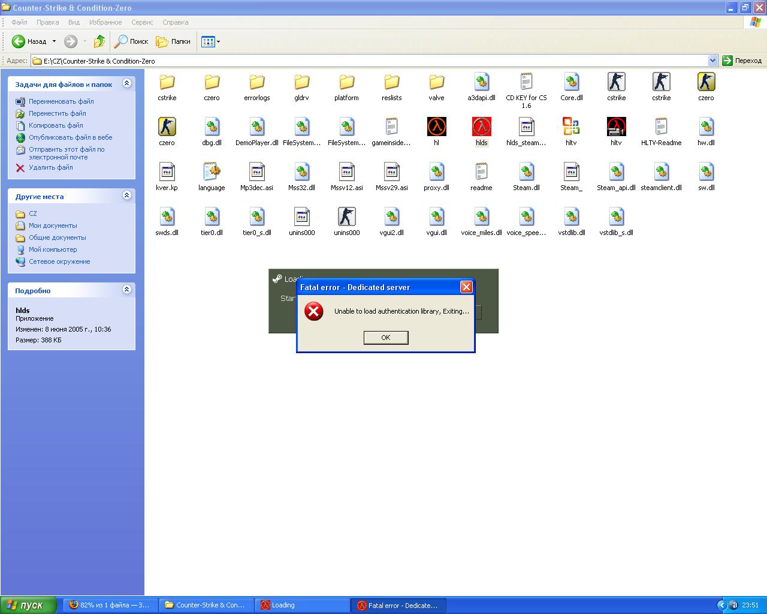The height and width of the screenshot is (614, 767).
Task: Open the Избранное menu
Action: [105, 22]
